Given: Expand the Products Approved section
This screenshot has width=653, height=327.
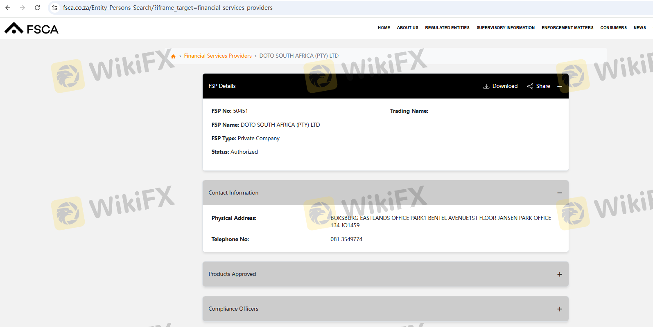Looking at the screenshot, I should 560,274.
